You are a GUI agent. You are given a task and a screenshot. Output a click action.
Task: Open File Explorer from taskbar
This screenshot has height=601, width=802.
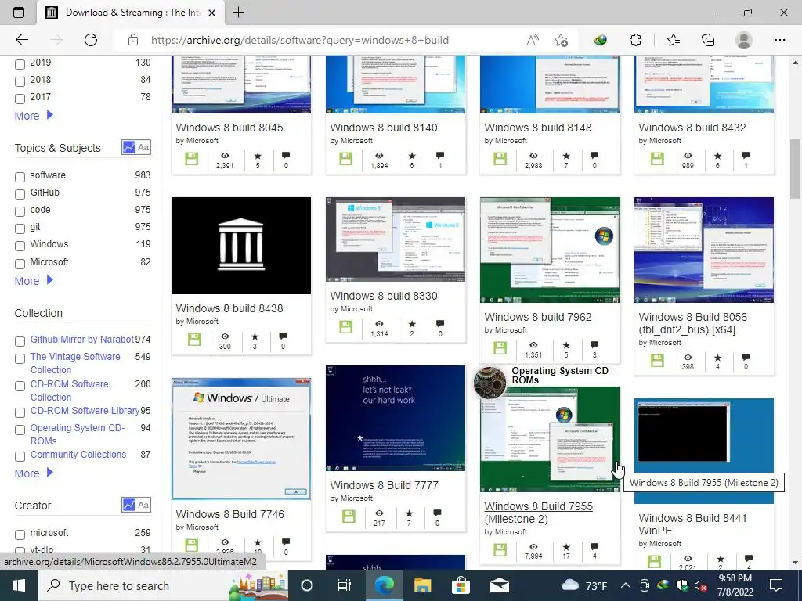[x=422, y=585]
